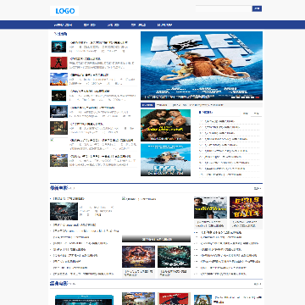Open the broken image icon in the first section's middle column

point(124,198)
